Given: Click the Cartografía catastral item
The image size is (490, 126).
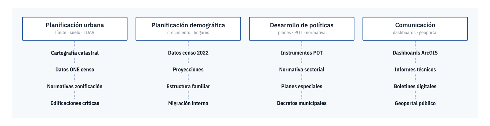Looking at the screenshot, I should 75,53.
